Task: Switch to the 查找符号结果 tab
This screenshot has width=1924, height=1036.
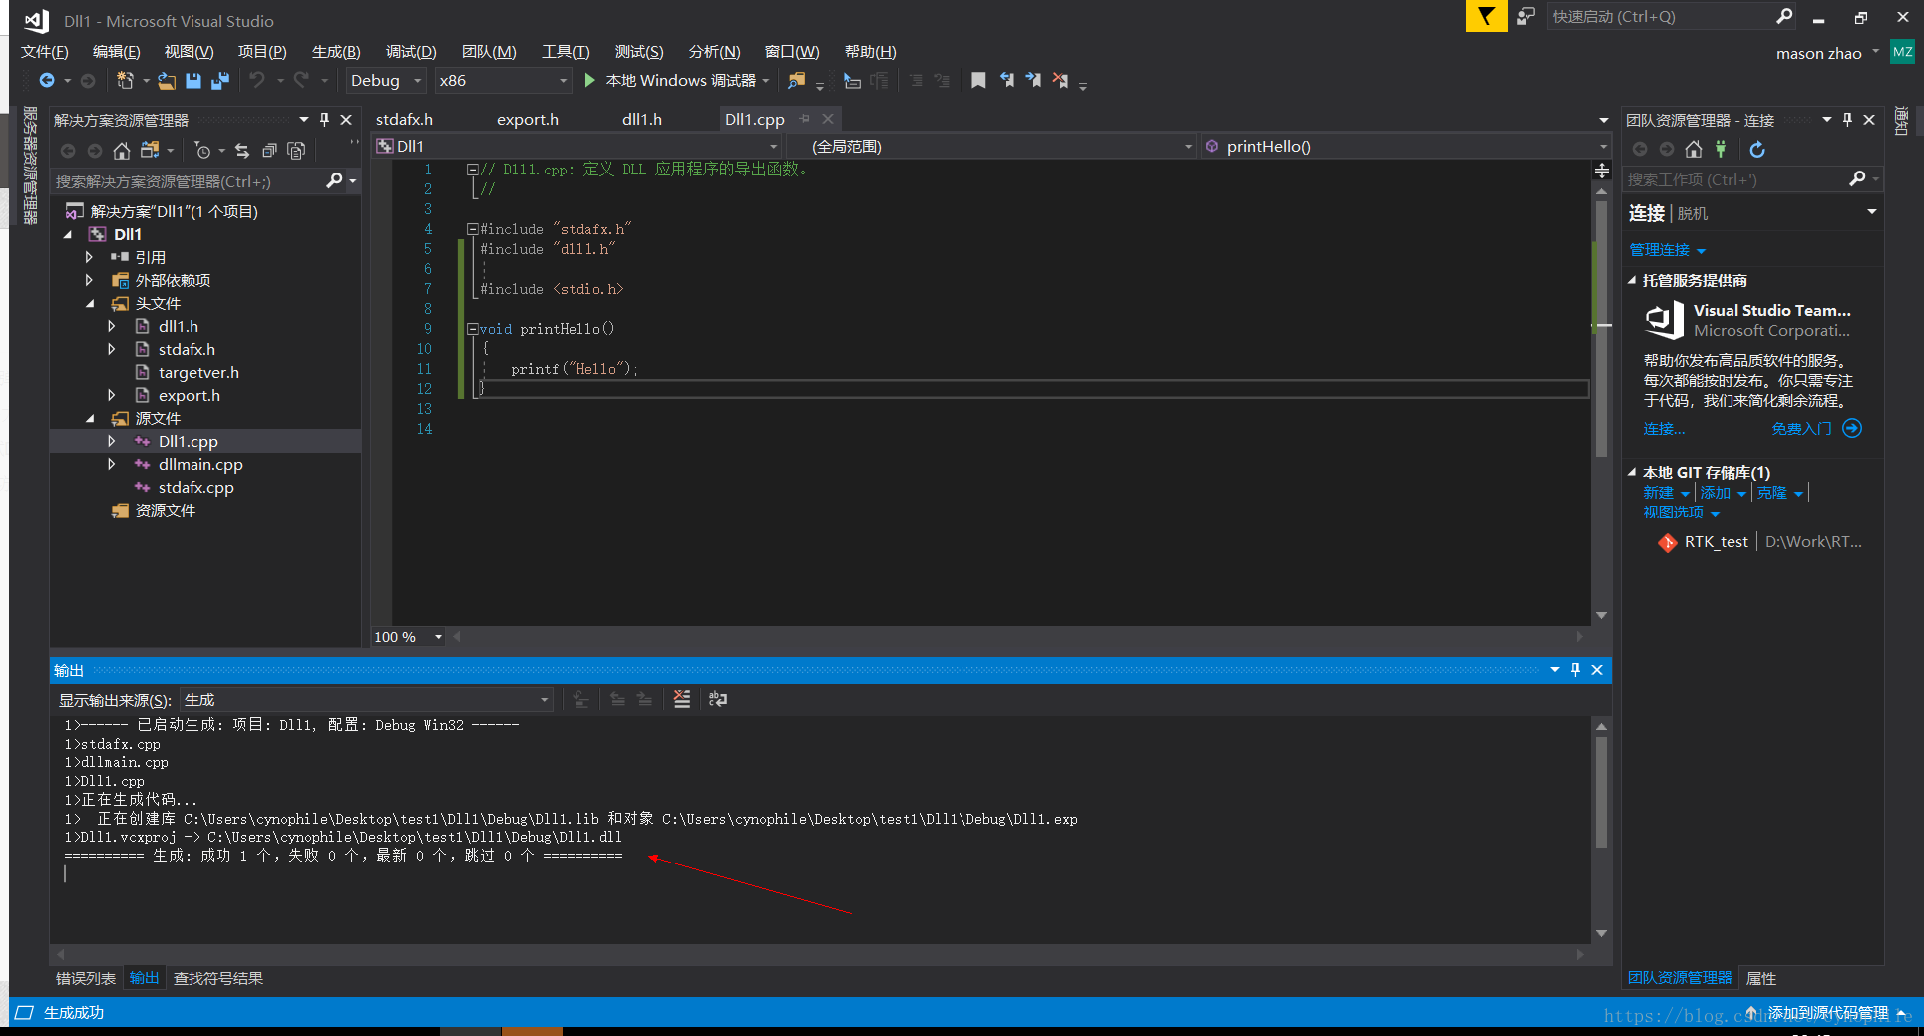Action: tap(218, 978)
